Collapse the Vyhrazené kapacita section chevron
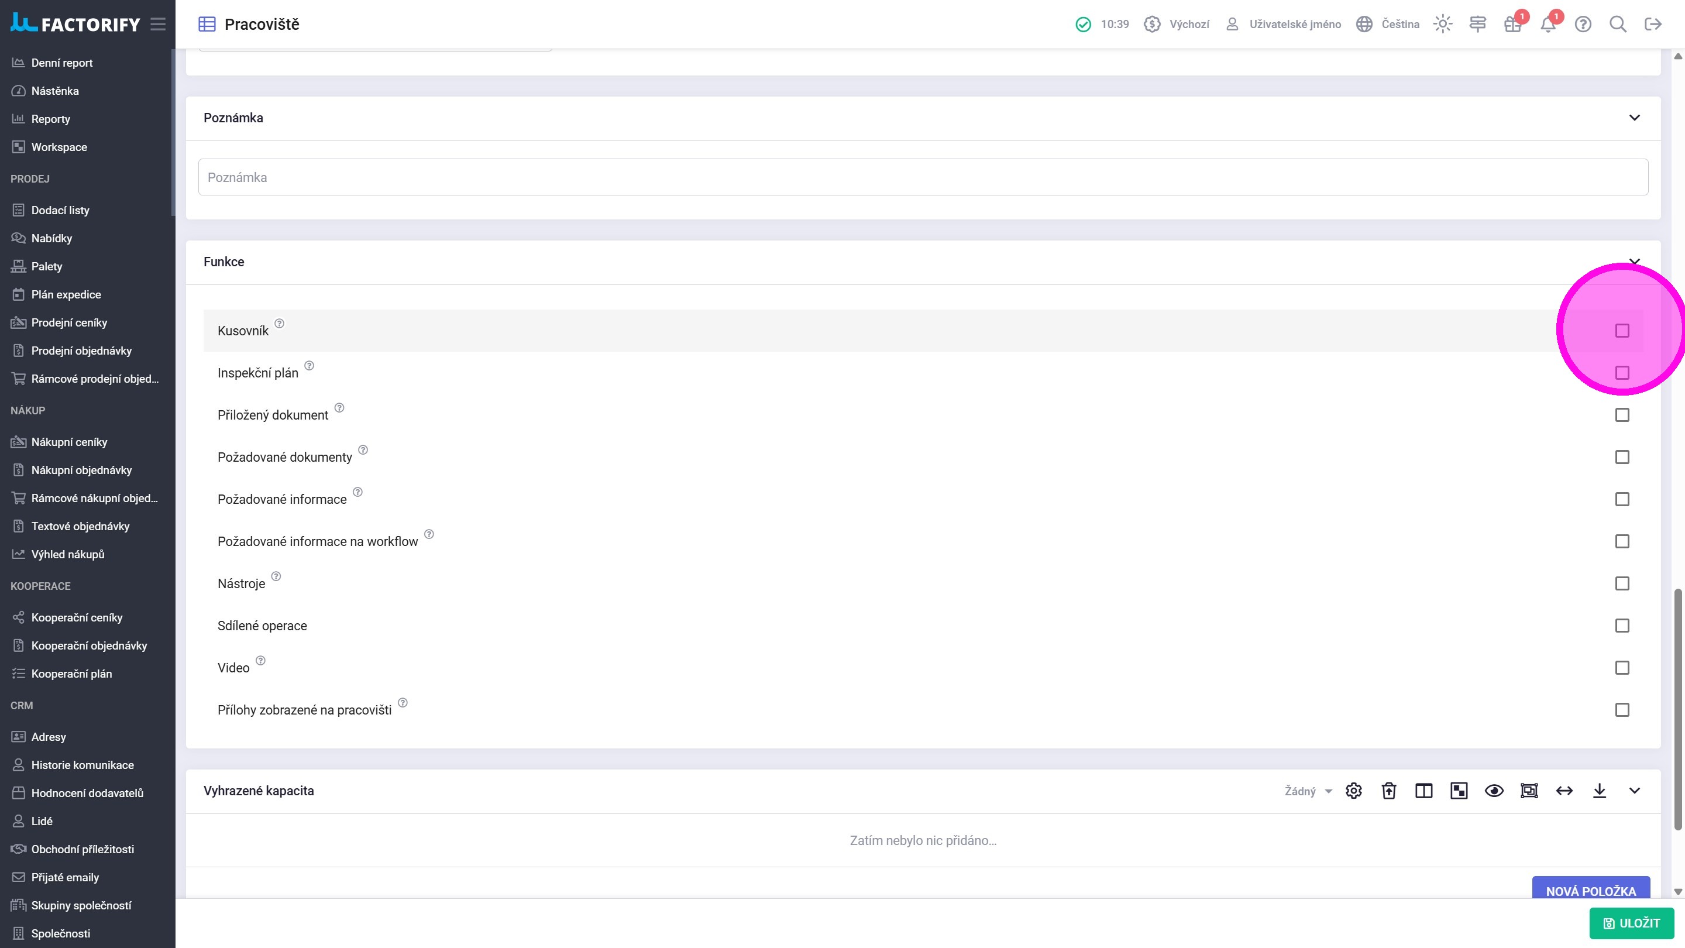1685x948 pixels. click(1634, 791)
